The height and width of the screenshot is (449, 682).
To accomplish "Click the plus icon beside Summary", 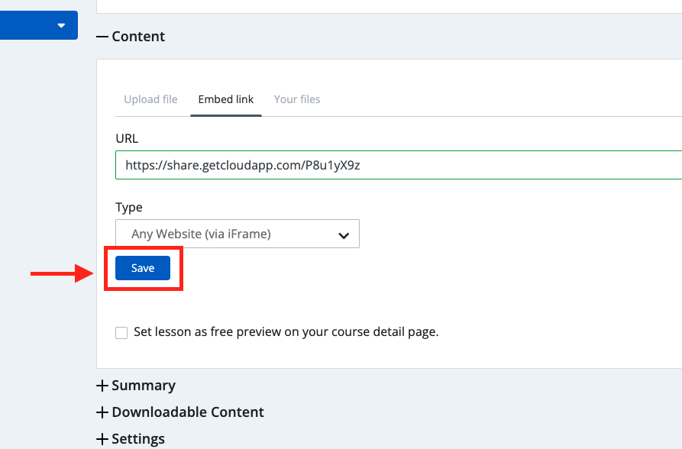I will 102,386.
